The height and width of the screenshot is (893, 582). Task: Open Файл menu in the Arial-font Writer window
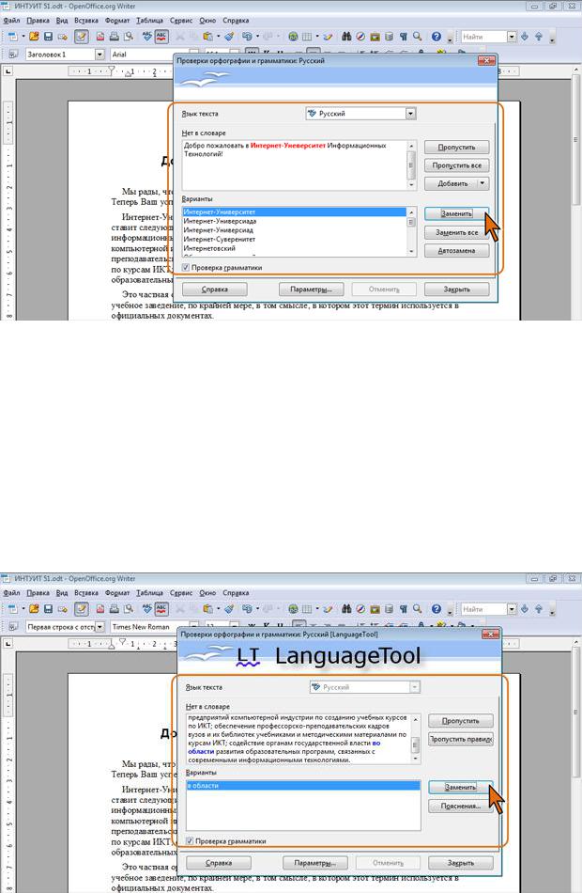[11, 21]
